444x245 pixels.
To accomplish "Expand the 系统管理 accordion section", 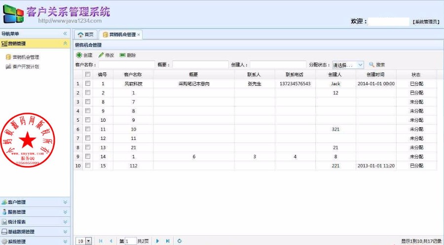I will tap(65, 242).
